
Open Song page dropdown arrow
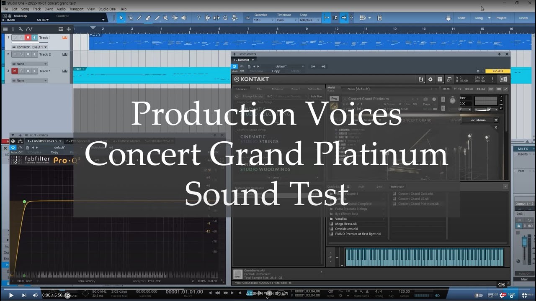(489, 18)
